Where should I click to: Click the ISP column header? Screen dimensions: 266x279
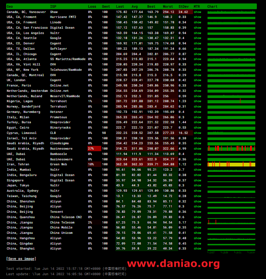[x=53, y=7]
